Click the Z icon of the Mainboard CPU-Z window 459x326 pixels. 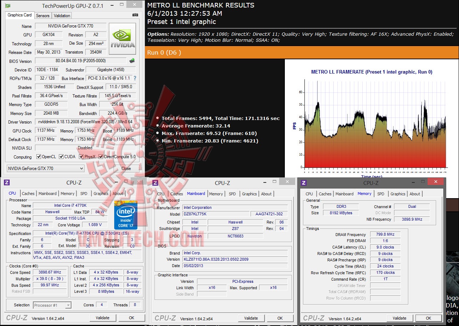point(155,183)
